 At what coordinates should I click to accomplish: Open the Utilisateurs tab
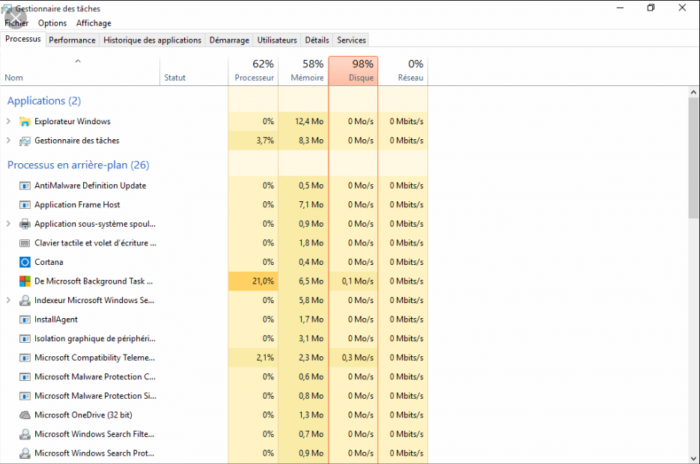[x=277, y=40]
